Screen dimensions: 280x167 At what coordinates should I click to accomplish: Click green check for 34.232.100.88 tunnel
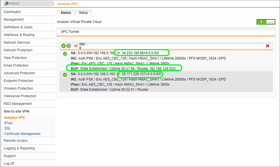65,54
